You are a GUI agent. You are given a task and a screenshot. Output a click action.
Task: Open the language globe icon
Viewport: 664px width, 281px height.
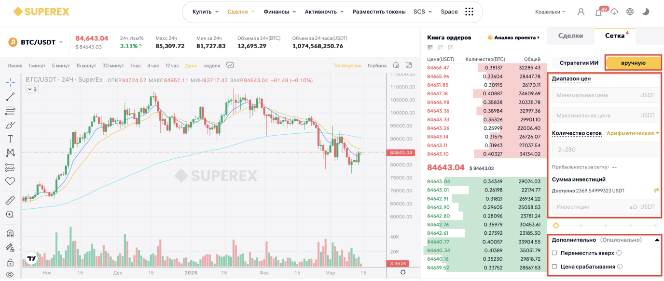click(x=630, y=12)
